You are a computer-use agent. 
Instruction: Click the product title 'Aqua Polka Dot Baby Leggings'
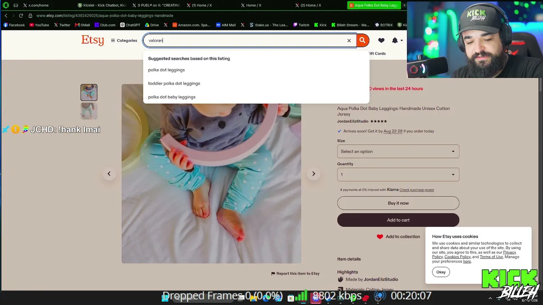pos(393,111)
